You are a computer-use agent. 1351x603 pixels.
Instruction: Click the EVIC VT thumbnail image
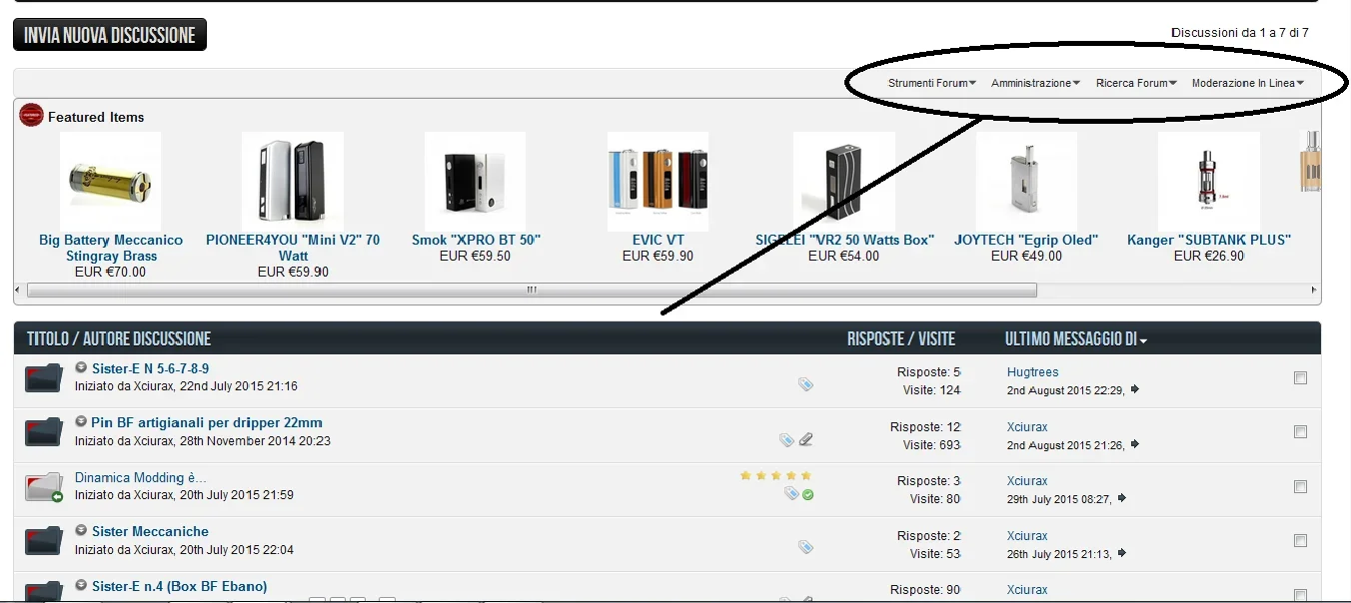[x=658, y=182]
